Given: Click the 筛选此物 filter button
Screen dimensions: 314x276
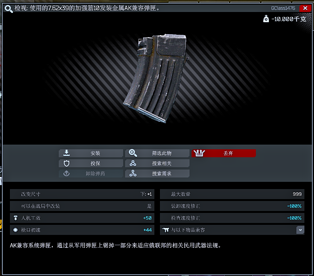Looking at the screenshot, I should pos(157,153).
